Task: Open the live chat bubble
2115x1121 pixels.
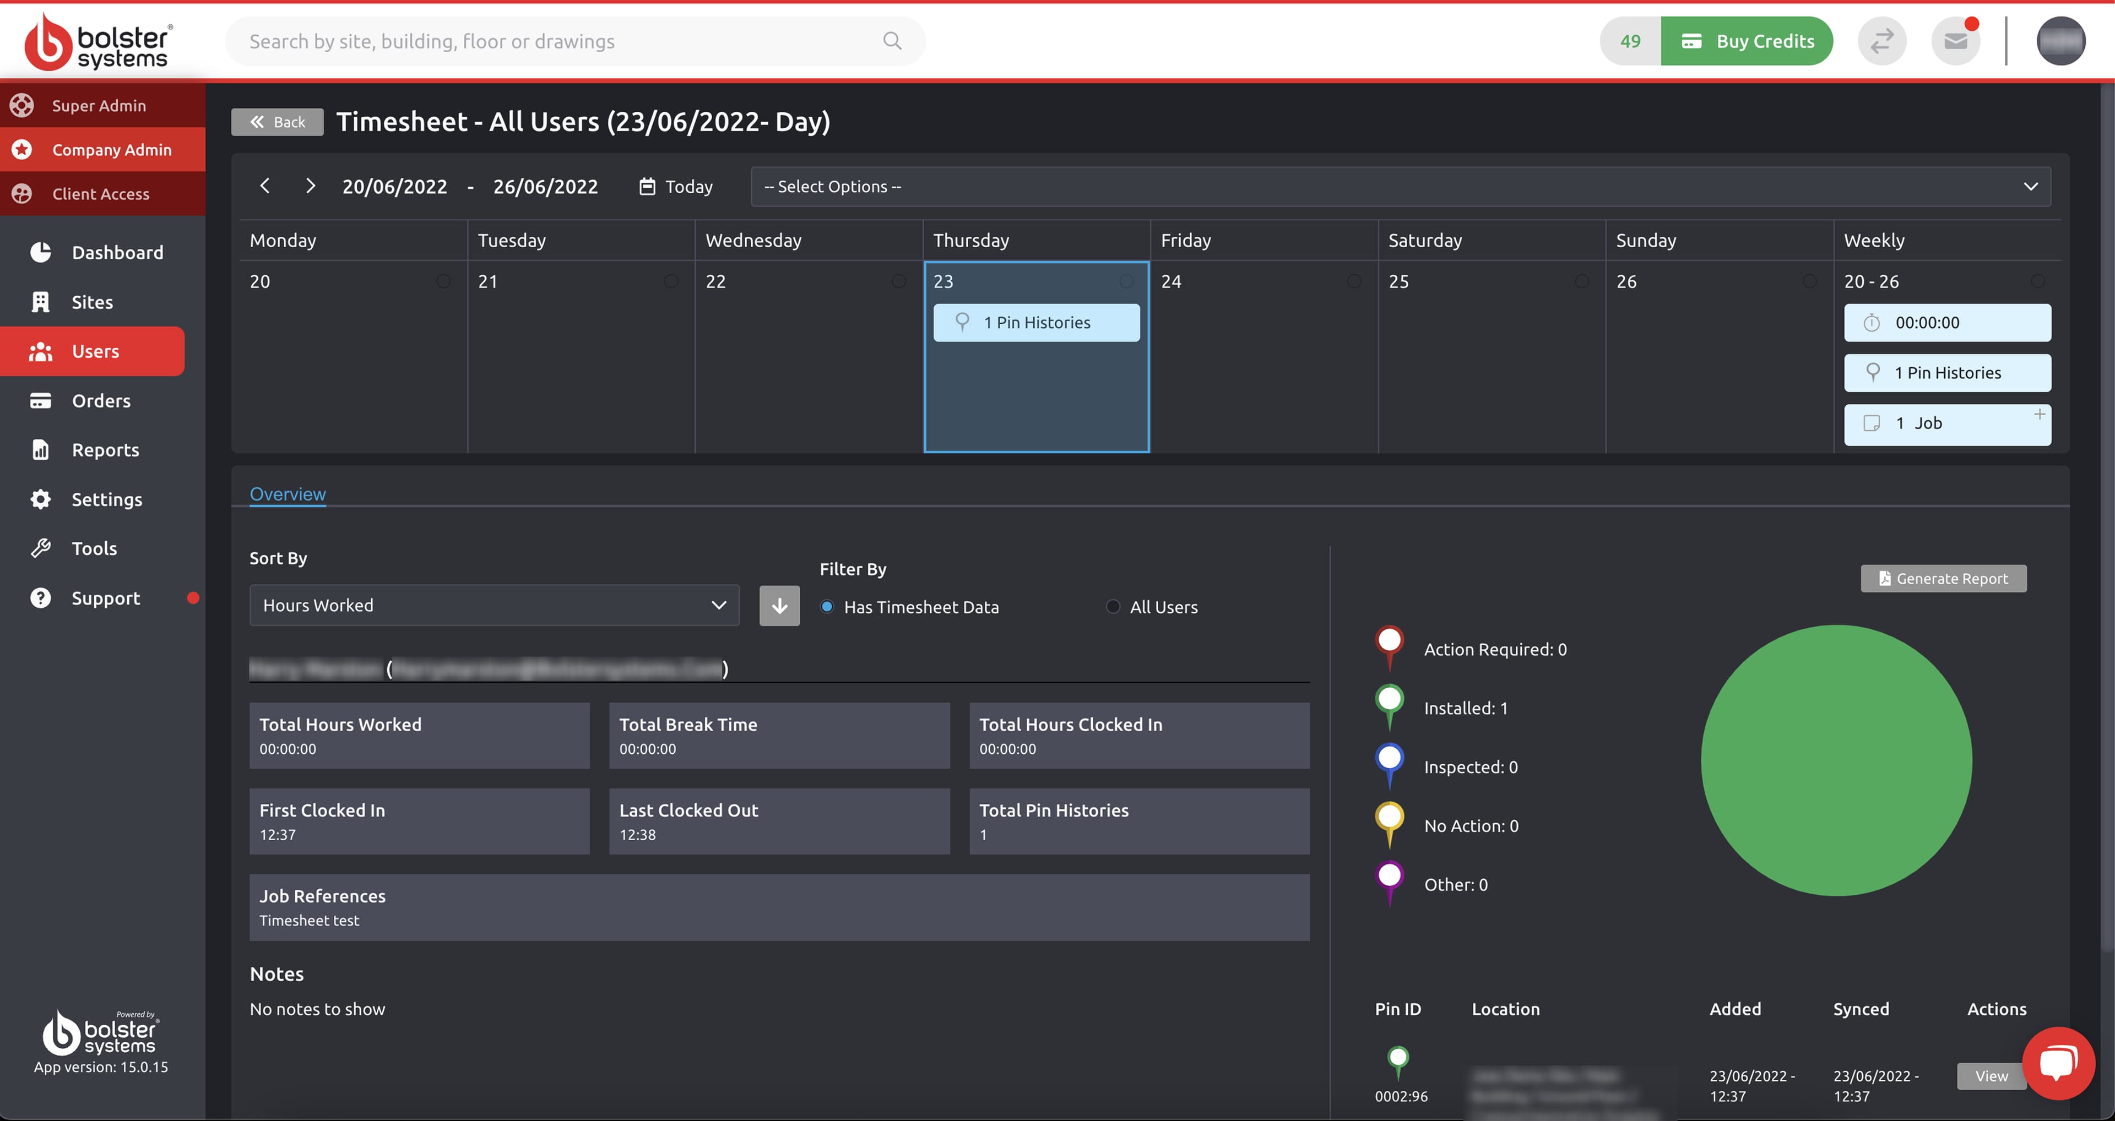Action: pyautogui.click(x=2058, y=1064)
